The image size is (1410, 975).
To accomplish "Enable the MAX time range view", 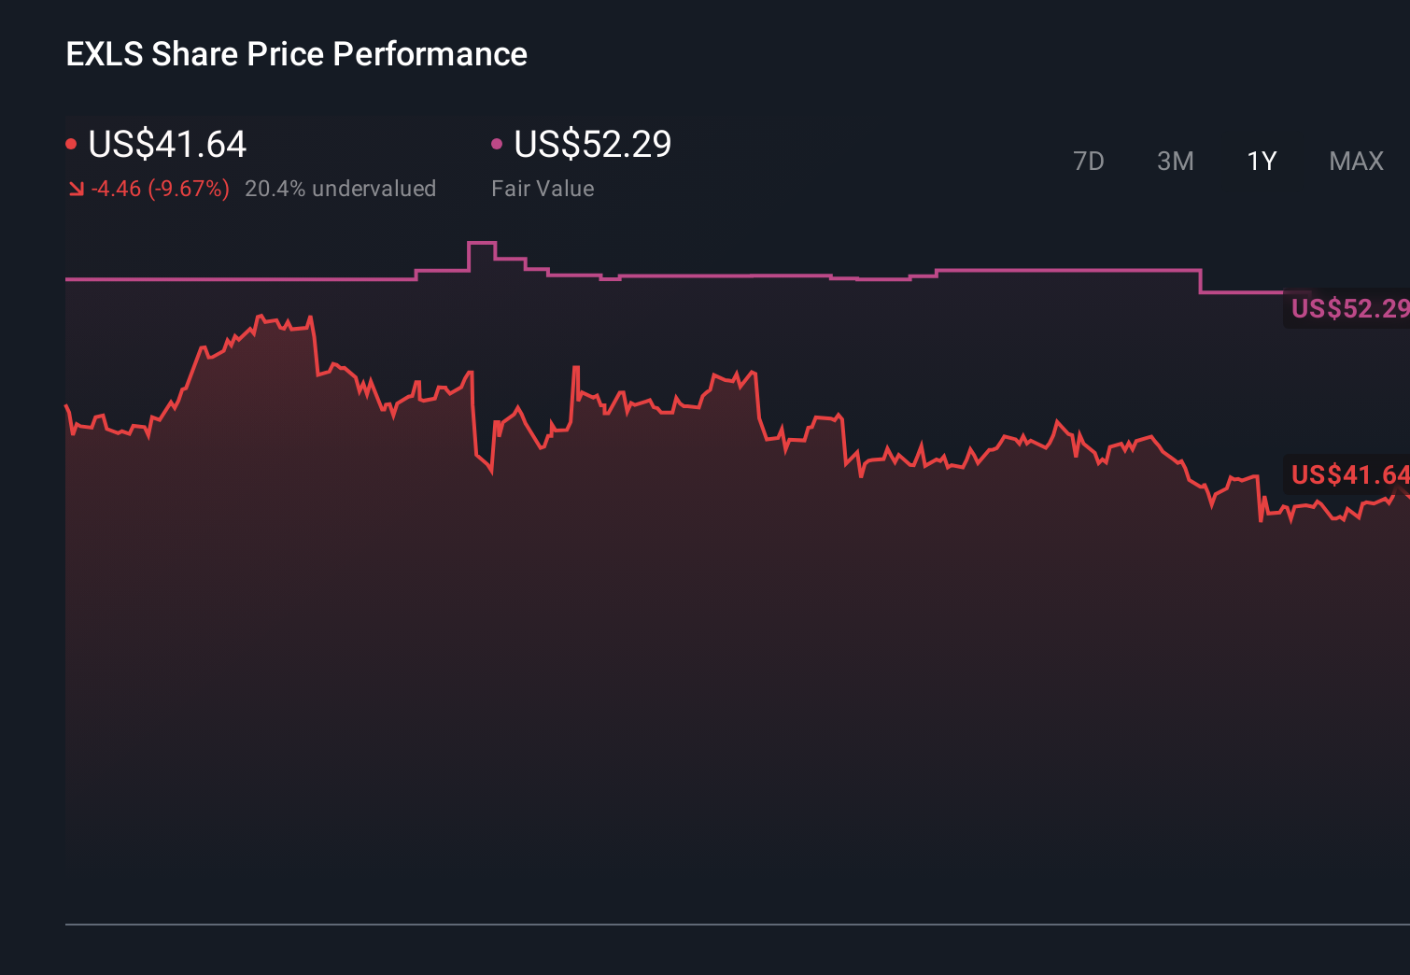I will (1355, 161).
